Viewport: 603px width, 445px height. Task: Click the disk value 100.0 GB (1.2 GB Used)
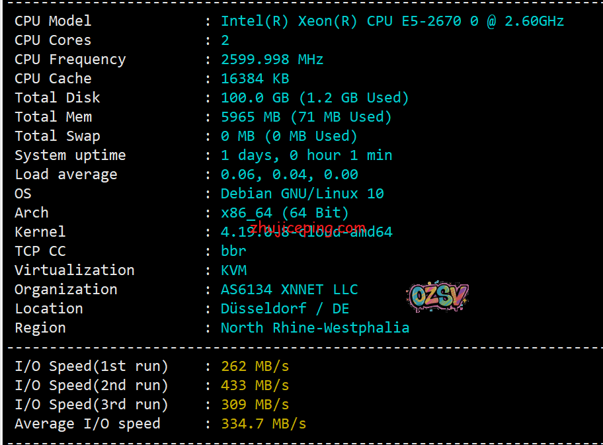315,98
